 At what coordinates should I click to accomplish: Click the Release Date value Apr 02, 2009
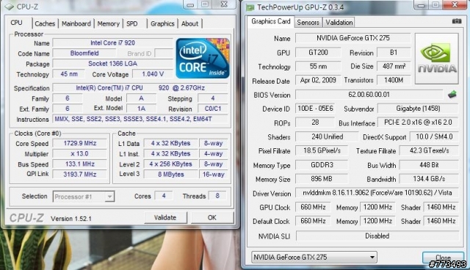318,80
